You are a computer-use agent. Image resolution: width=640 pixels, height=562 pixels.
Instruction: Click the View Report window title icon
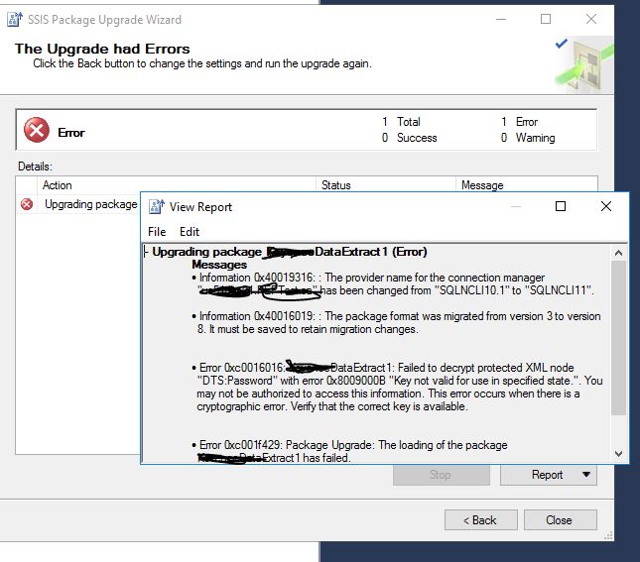pos(157,207)
